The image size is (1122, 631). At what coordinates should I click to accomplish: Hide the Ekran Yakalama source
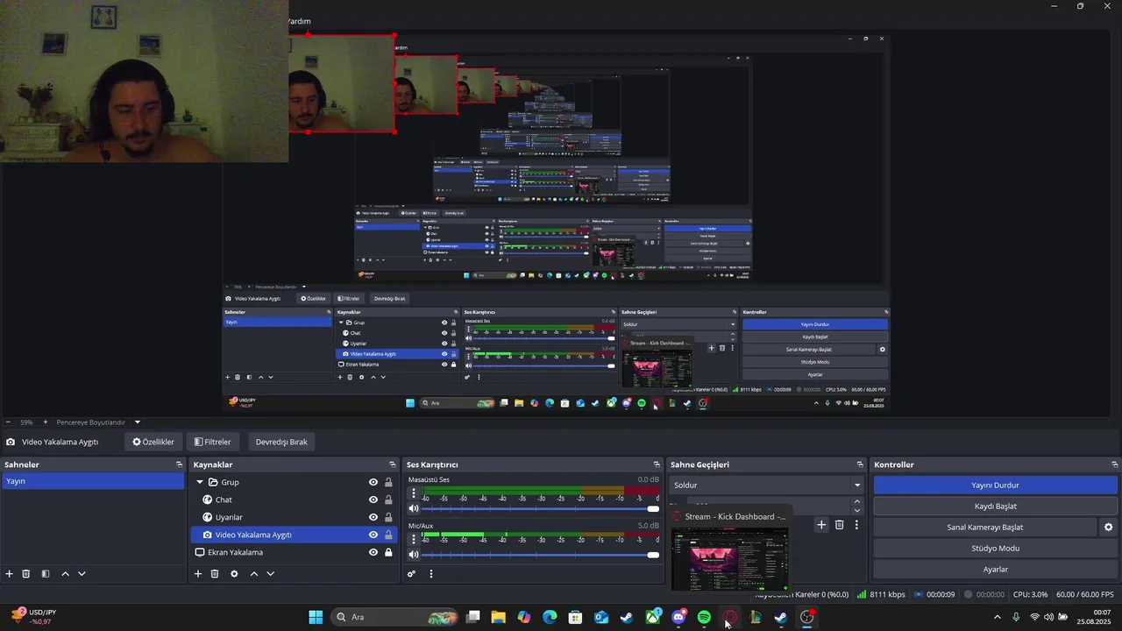pos(373,552)
